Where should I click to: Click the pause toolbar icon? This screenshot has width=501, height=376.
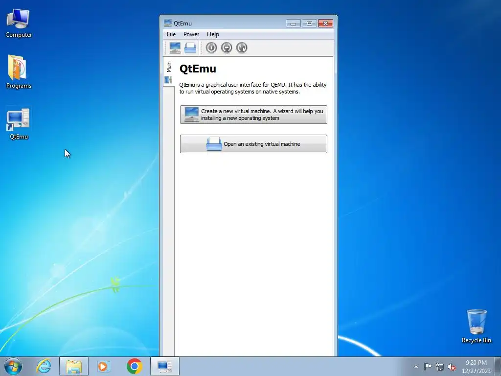[227, 47]
